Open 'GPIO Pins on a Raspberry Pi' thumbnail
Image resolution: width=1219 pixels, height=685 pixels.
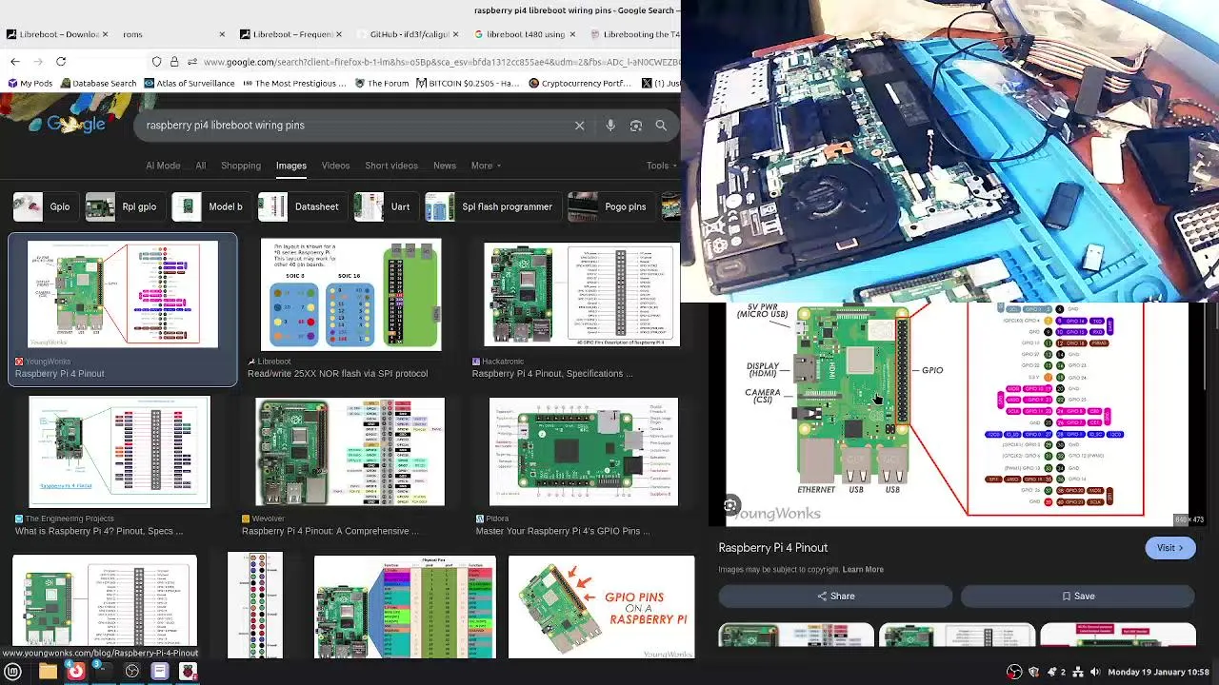pos(601,607)
